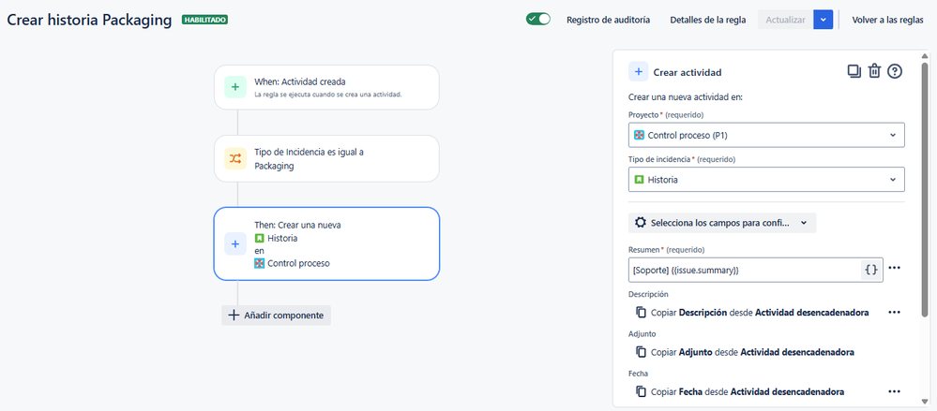Image resolution: width=937 pixels, height=411 pixels.
Task: Expand Selecciona los campos para configurar
Action: coord(722,223)
